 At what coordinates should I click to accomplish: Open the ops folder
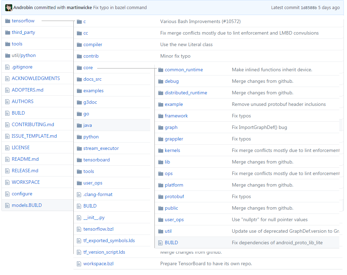169,174
